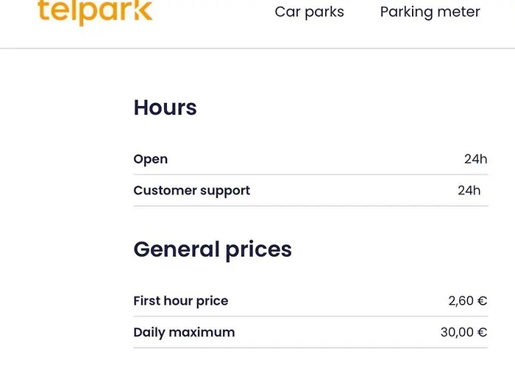Click divider line under Daily maximum row
Viewport: 515px width, 368px height.
(310, 348)
